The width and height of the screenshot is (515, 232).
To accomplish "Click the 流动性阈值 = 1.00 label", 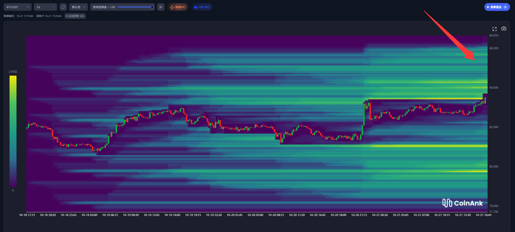I will (x=104, y=7).
